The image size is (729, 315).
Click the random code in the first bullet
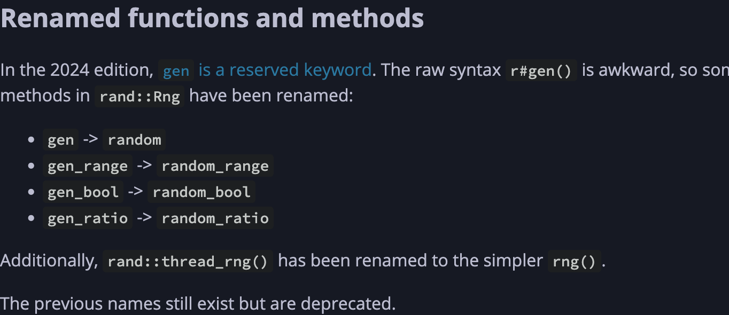coord(134,140)
